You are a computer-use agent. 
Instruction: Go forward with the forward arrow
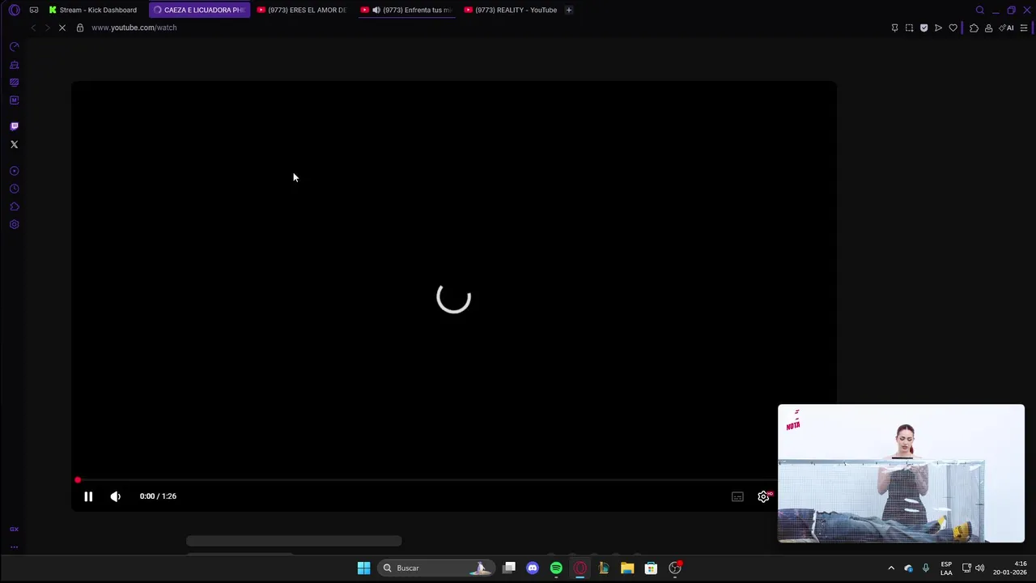click(47, 28)
